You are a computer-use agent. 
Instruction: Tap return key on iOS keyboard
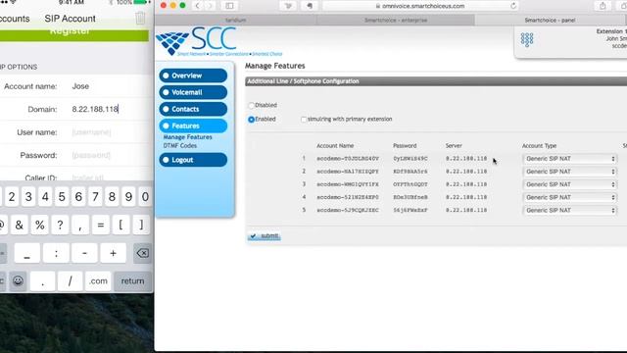[132, 281]
